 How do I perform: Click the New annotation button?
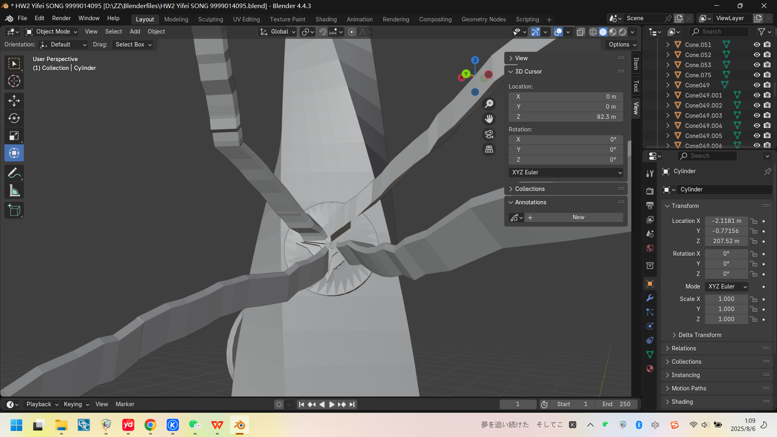(578, 217)
